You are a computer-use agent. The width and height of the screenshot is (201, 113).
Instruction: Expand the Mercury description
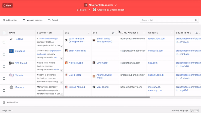tap(62, 95)
